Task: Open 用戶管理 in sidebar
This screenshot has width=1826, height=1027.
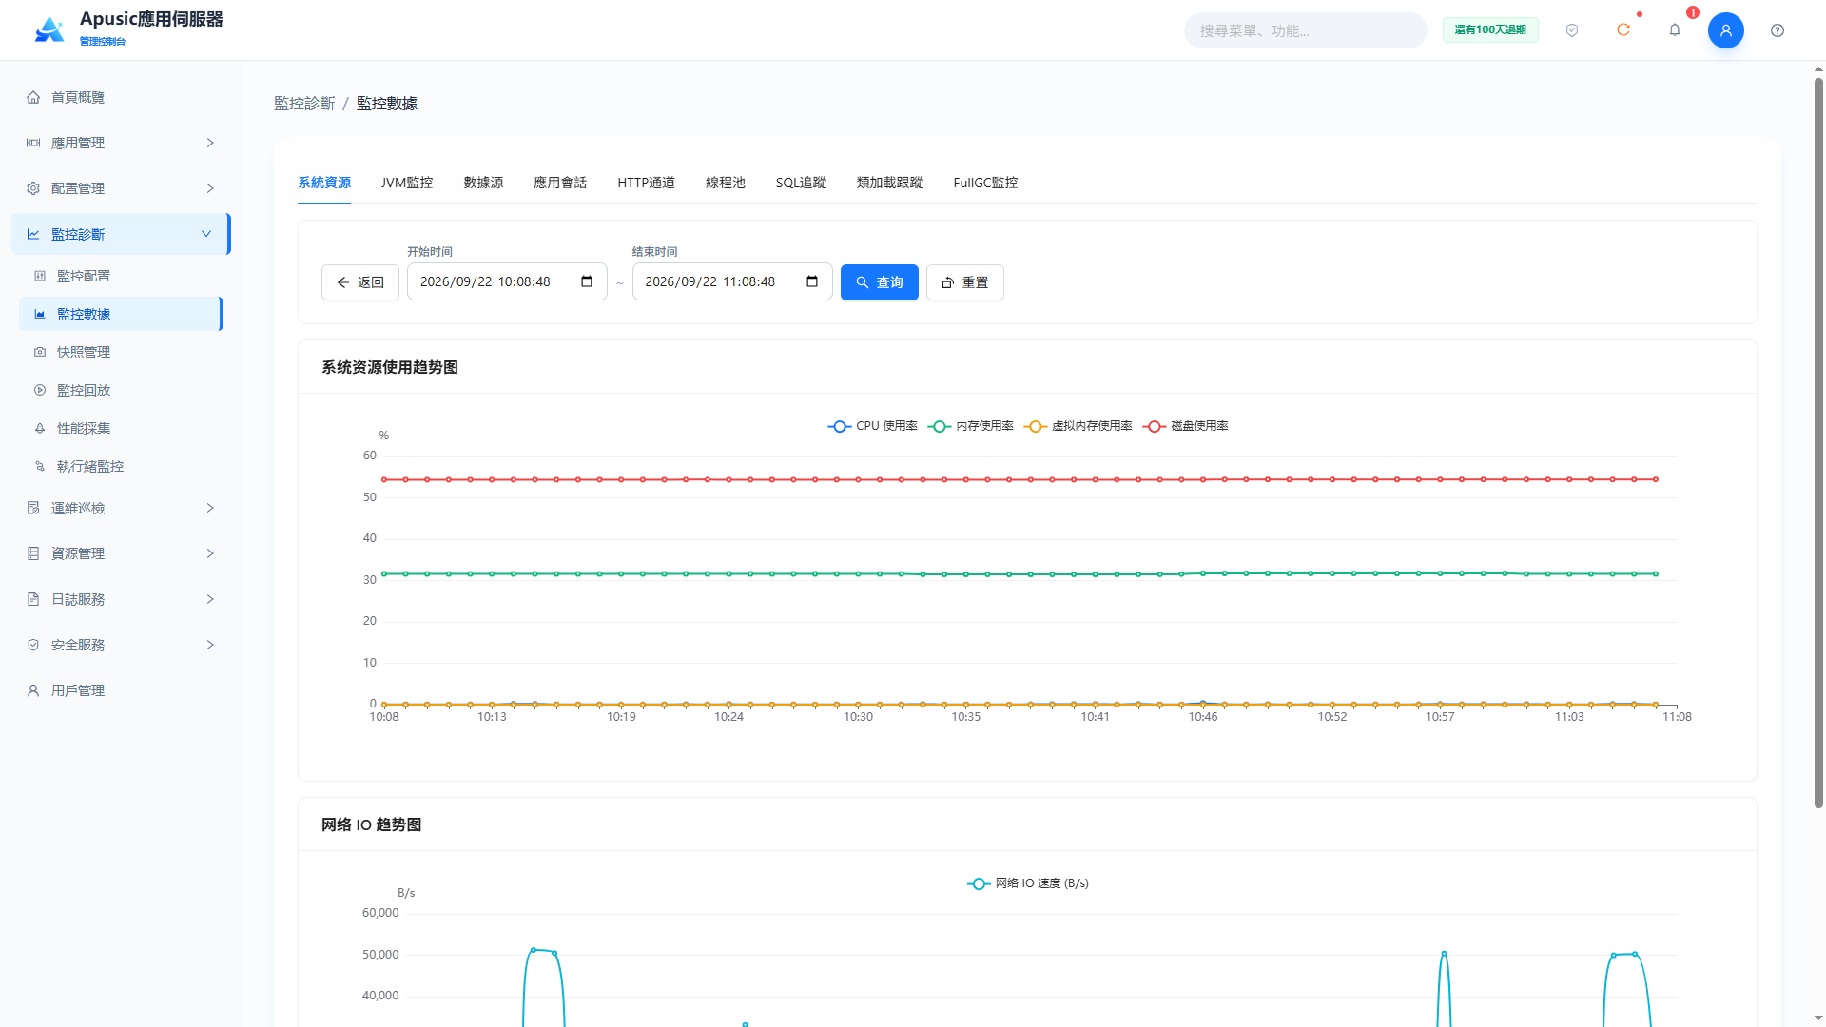Action: [x=122, y=690]
